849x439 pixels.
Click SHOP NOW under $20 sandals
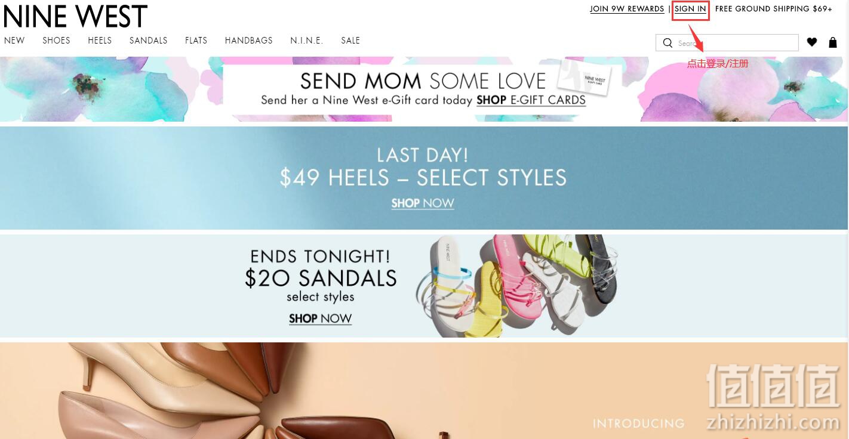click(x=320, y=319)
